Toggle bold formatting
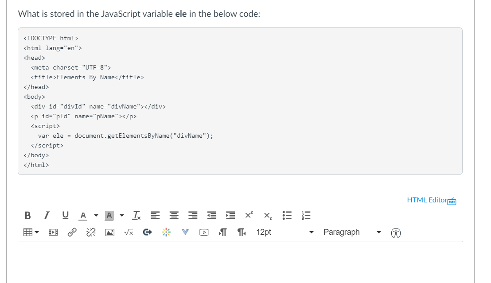 click(27, 215)
